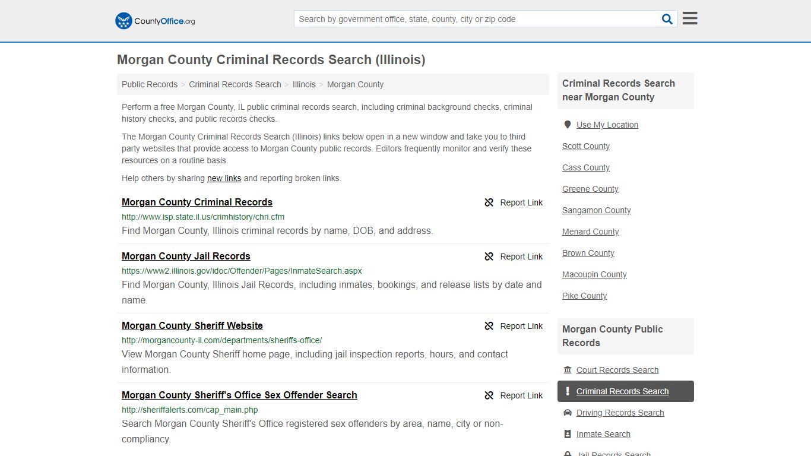Go to Brown County
This screenshot has width=811, height=456.
588,253
